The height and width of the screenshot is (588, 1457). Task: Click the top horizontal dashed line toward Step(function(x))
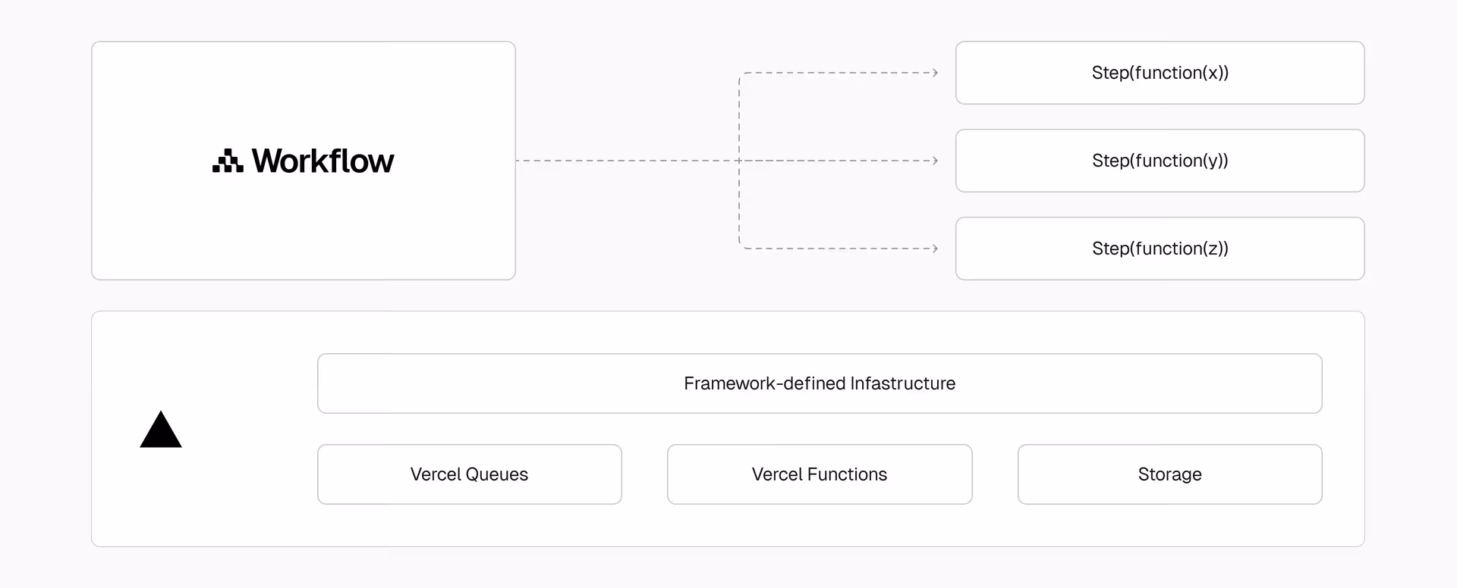(x=835, y=73)
